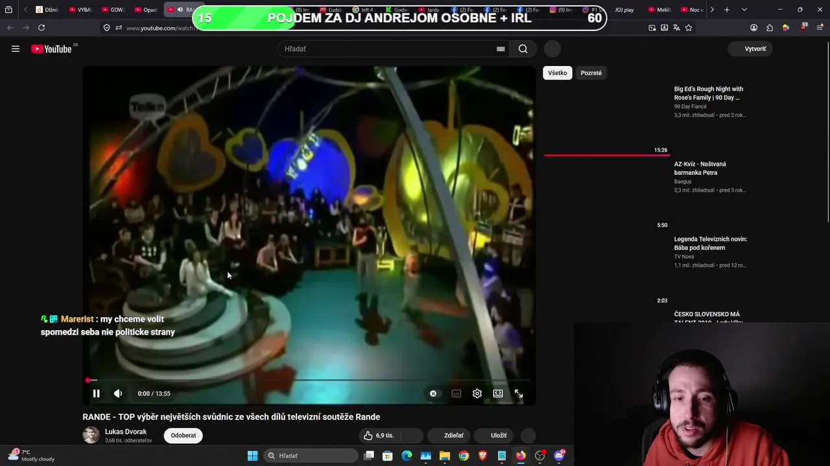Open the weather widget showing Mostly cloudy

click(31, 456)
